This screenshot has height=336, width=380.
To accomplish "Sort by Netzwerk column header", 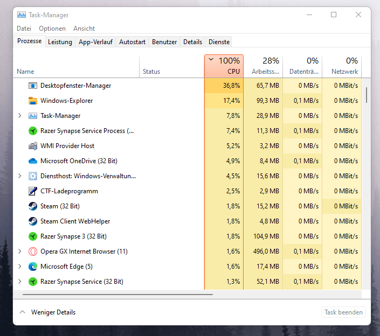I will tap(342, 67).
